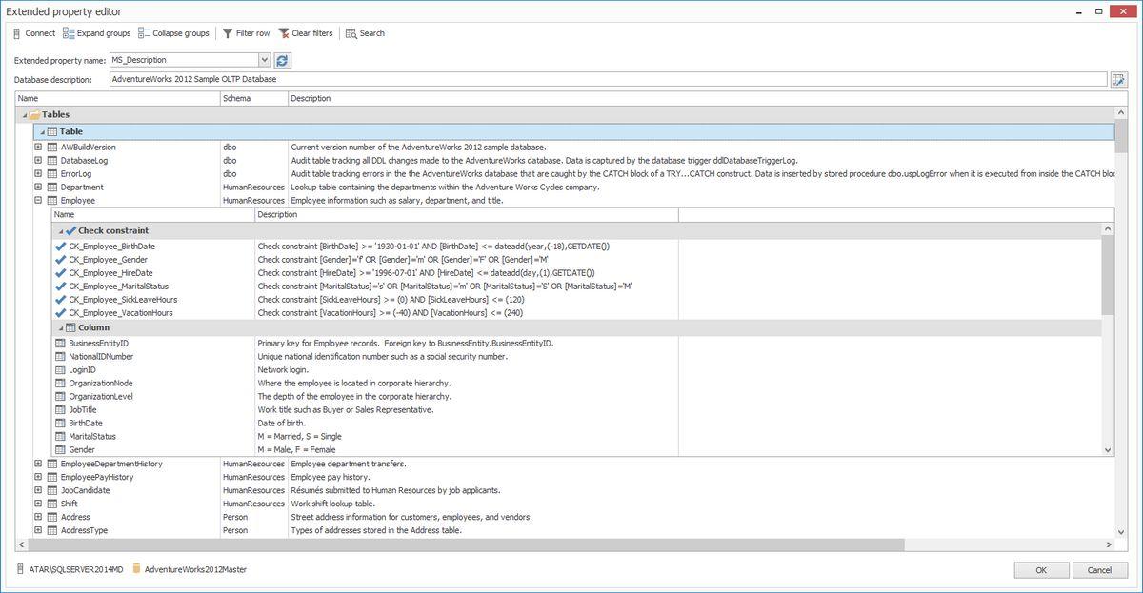Clear filters using the toolbar
This screenshot has width=1143, height=593.
click(306, 33)
